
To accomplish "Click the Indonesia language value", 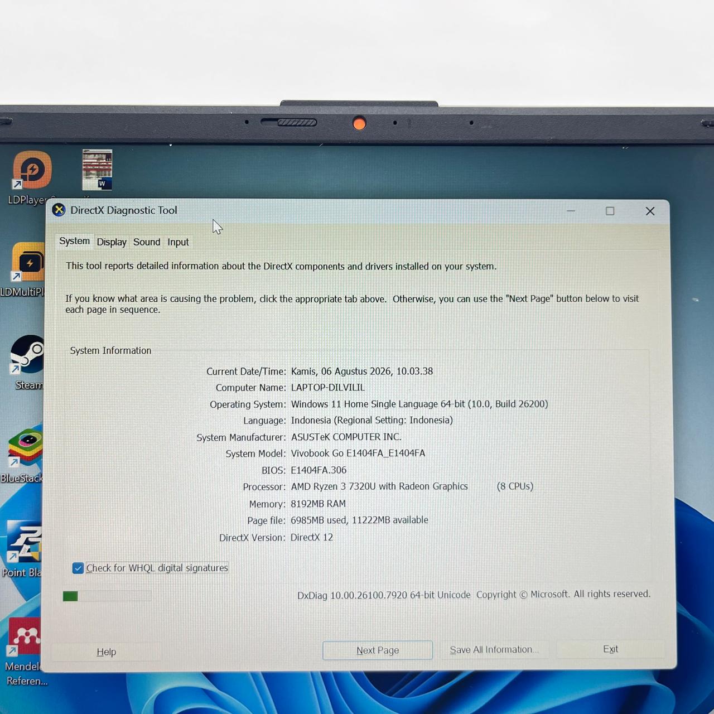I will 372,420.
